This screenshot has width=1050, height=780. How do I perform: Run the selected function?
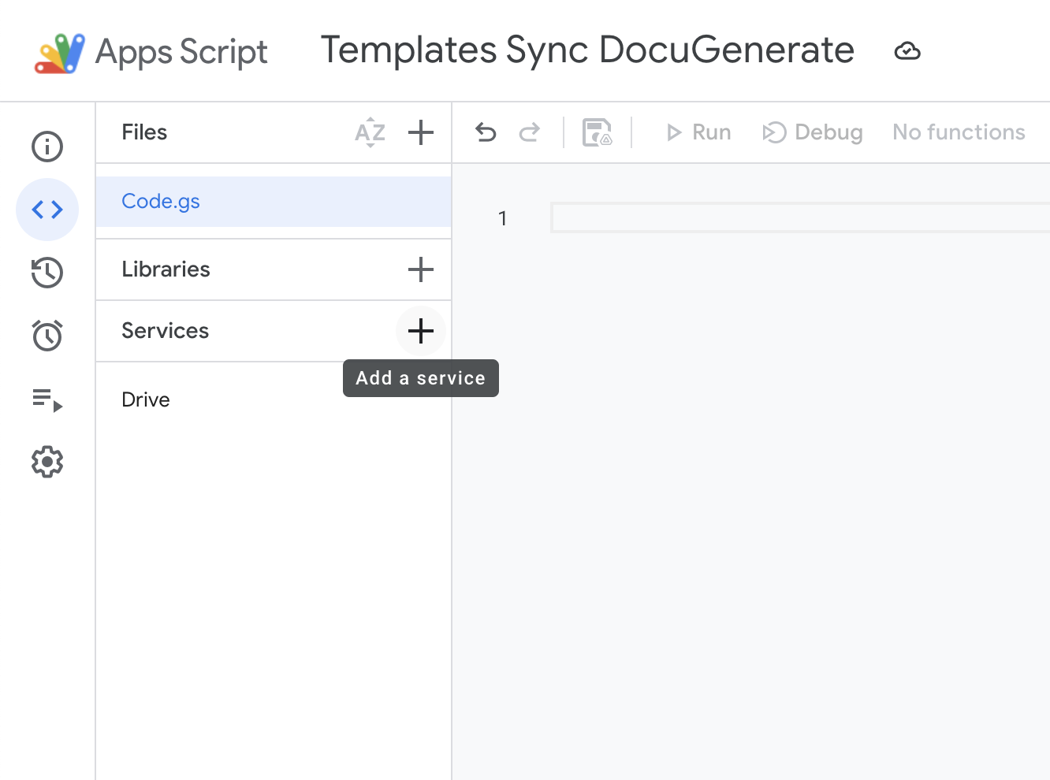pos(698,132)
